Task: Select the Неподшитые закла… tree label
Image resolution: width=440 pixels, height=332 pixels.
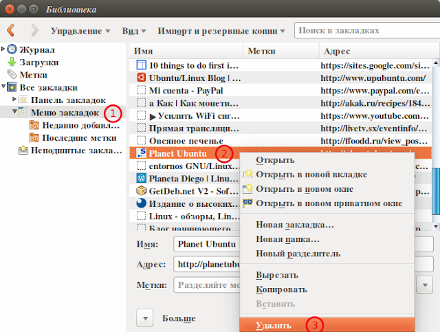Action: pyautogui.click(x=76, y=151)
